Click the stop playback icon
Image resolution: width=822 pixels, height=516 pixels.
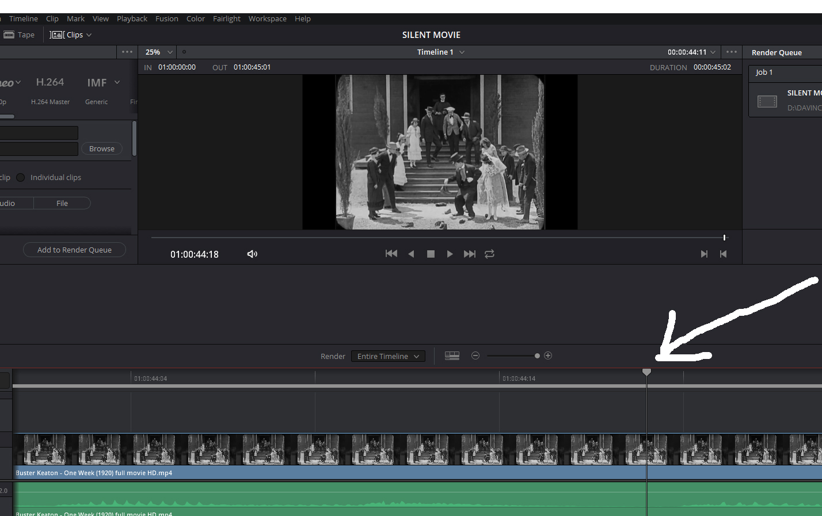coord(431,253)
